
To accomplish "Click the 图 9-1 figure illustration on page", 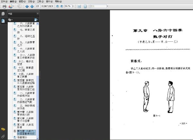I will [159, 97].
